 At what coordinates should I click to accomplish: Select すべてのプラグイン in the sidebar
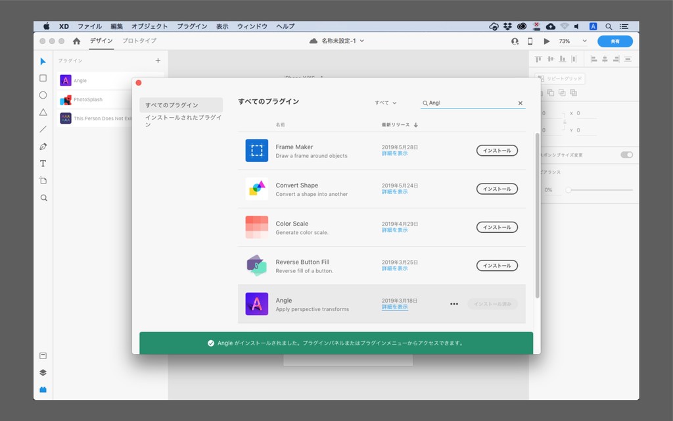[181, 105]
